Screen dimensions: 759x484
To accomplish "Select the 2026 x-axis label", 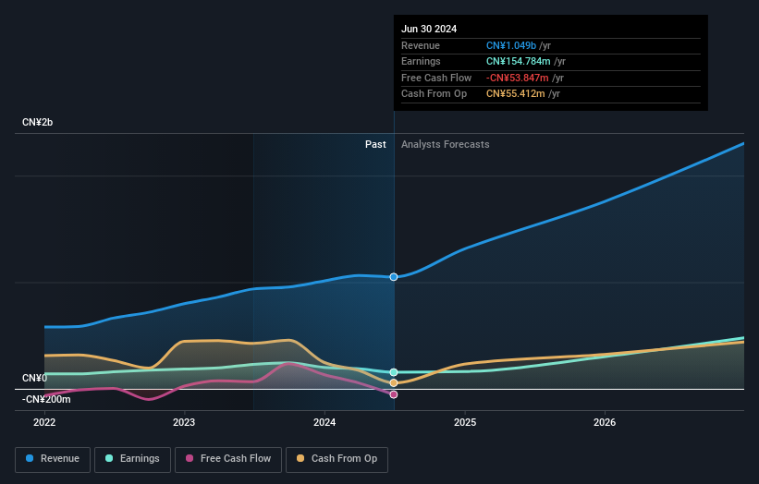I will (x=605, y=423).
